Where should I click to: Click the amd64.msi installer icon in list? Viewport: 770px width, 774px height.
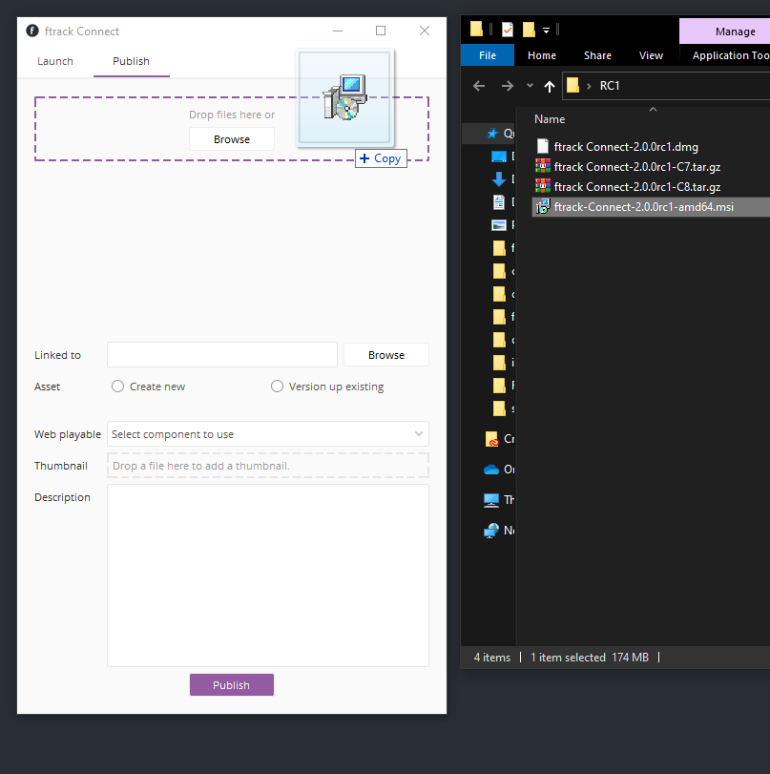coord(543,206)
